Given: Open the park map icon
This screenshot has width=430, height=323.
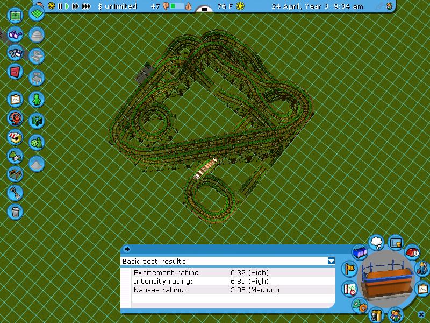Looking at the screenshot, I should (15, 16).
